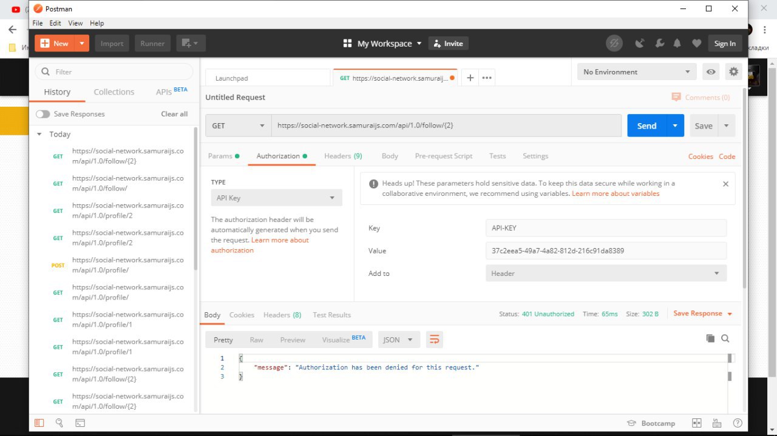Search within the response body
777x436 pixels.
click(725, 338)
